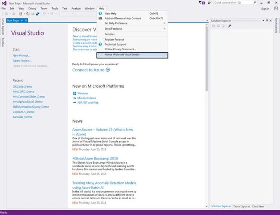Click the send feedback icon near Quick Launch
The height and width of the screenshot is (215, 280).
point(209,3)
